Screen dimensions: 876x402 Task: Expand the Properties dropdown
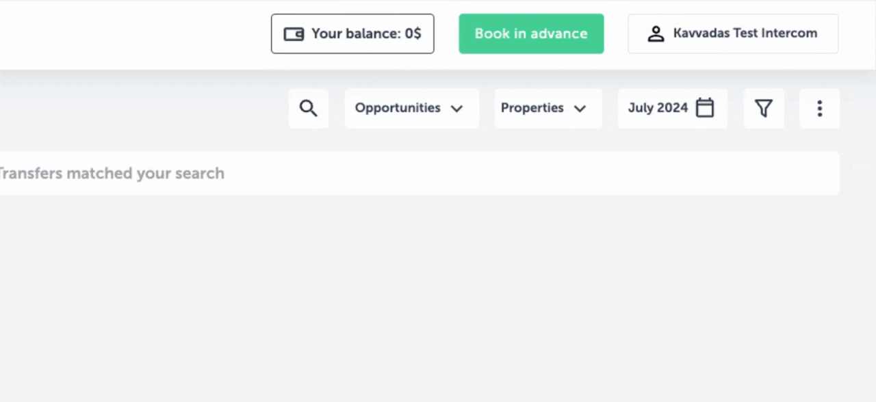click(x=547, y=108)
